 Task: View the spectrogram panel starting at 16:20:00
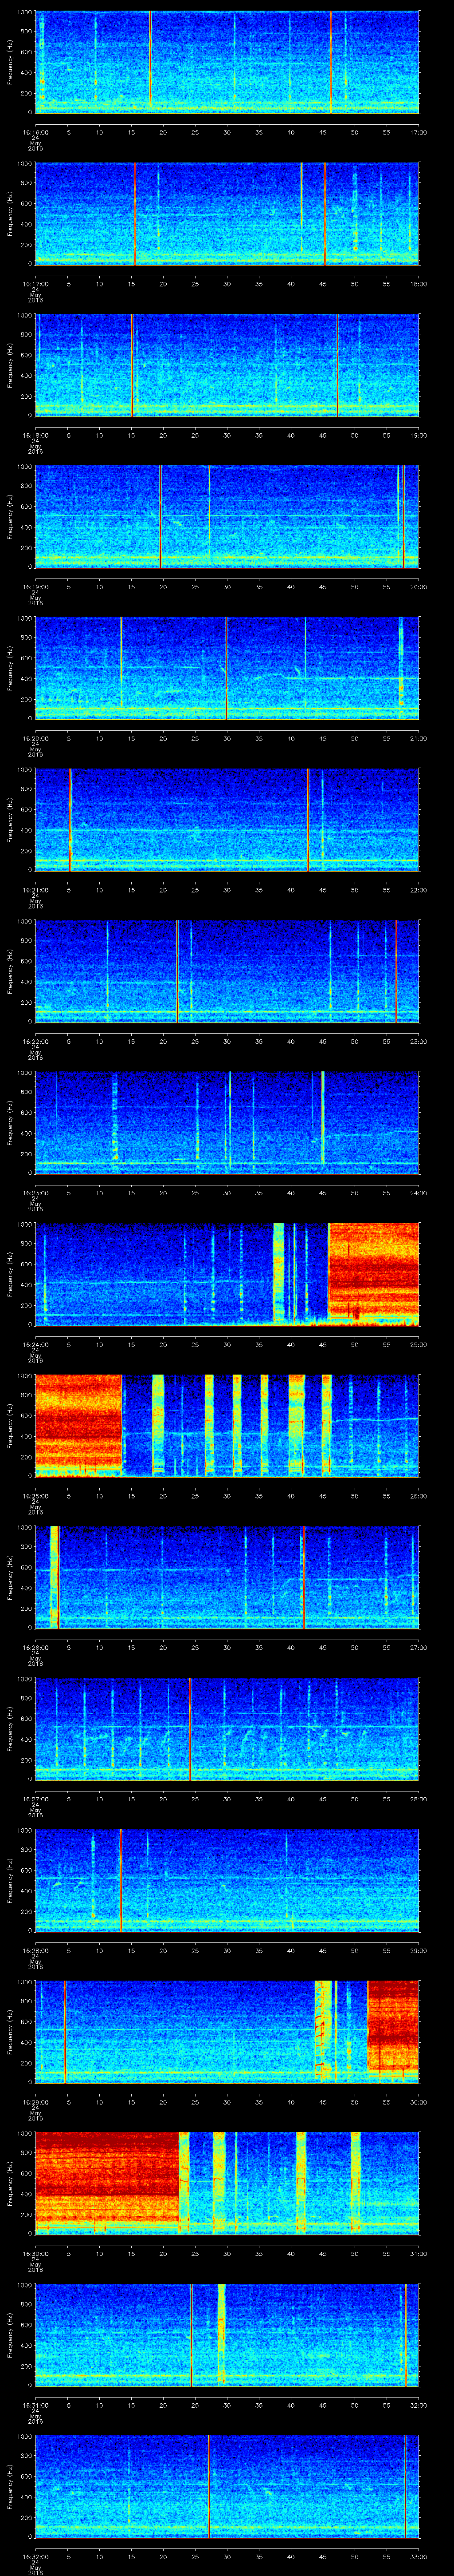coord(227,668)
